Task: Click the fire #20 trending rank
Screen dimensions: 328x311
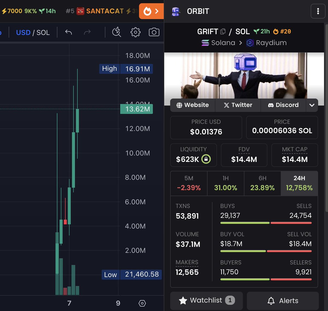Action: (282, 31)
